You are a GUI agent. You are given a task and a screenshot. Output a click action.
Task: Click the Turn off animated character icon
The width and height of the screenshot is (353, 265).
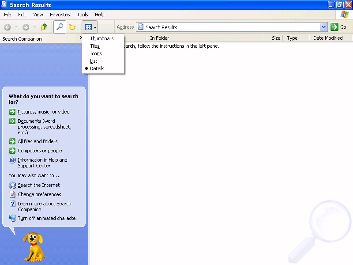point(12,218)
